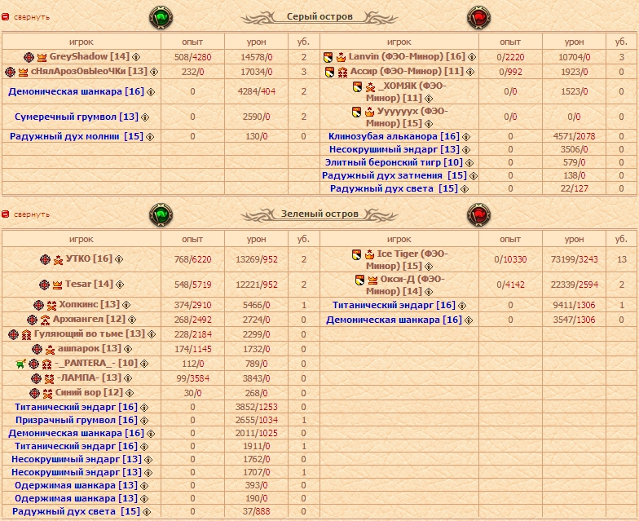Open player Lanvin (ФЭО-Минор) [16]

pyautogui.click(x=407, y=57)
